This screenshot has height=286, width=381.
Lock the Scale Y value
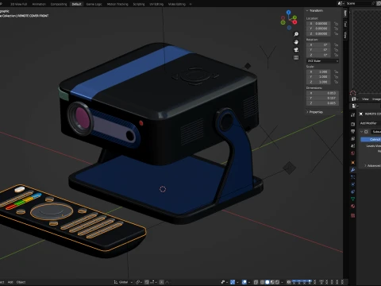[336, 77]
